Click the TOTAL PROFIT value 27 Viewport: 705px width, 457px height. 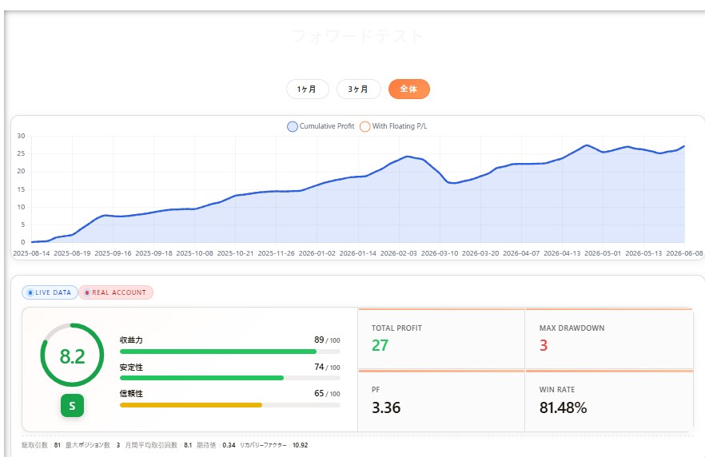tap(380, 345)
